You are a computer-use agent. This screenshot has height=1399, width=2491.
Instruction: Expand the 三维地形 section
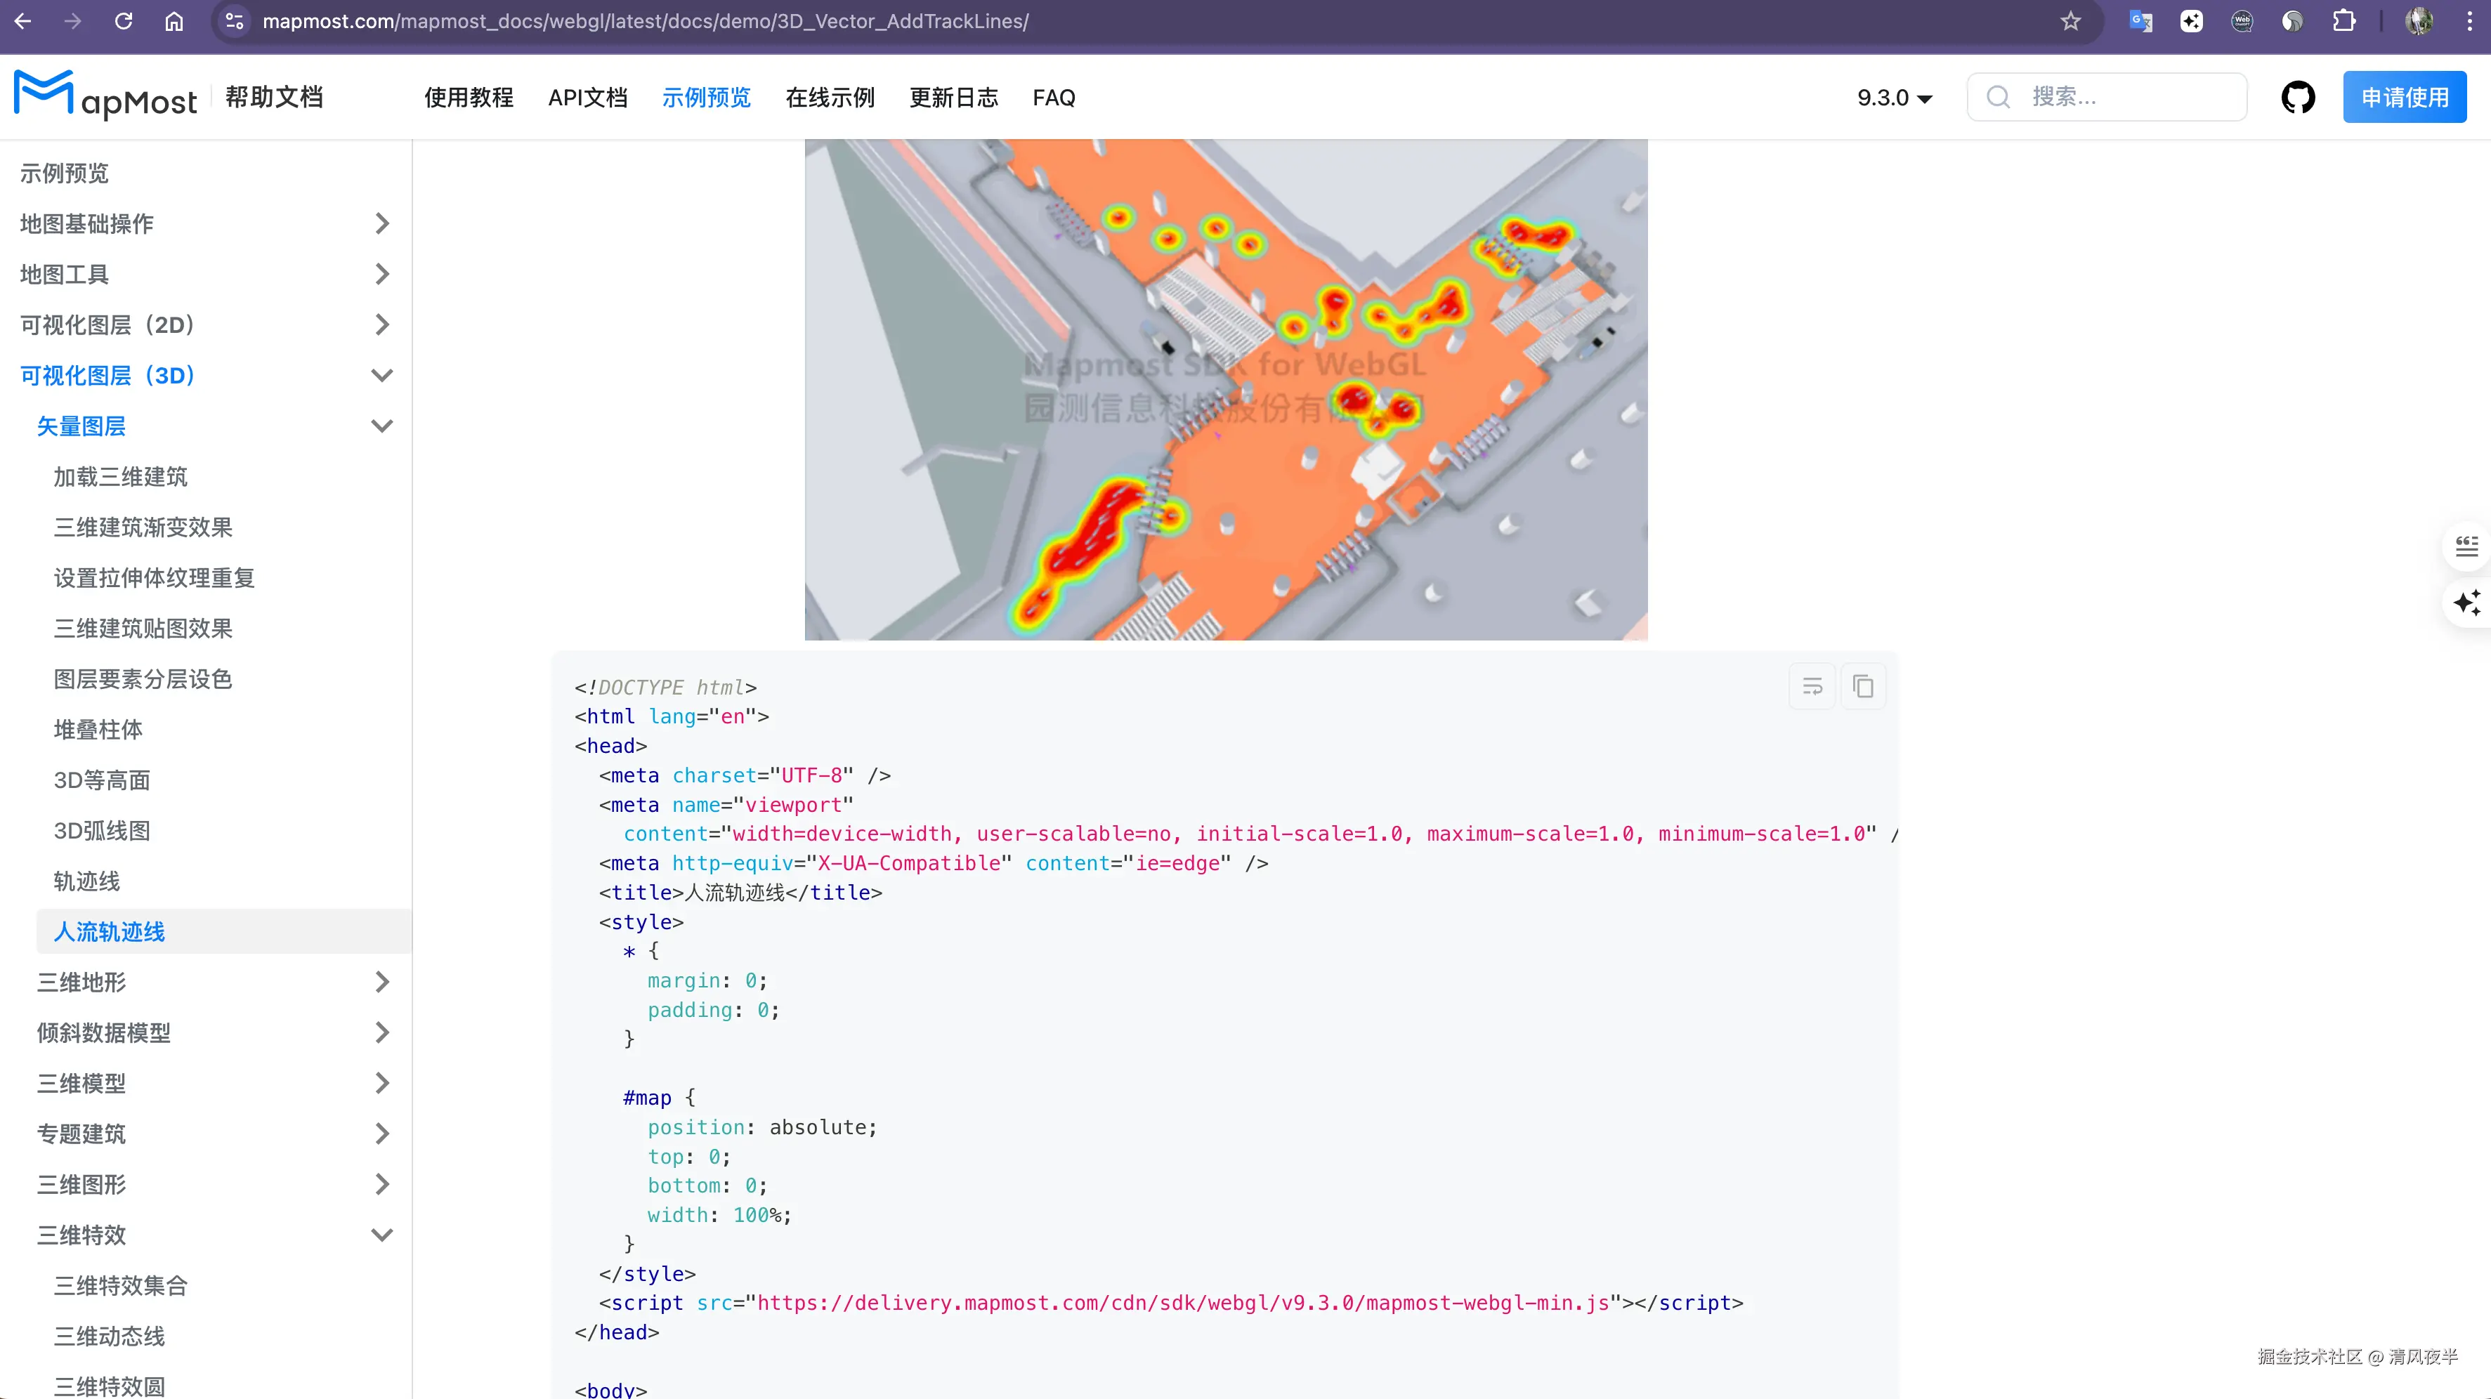coord(382,983)
